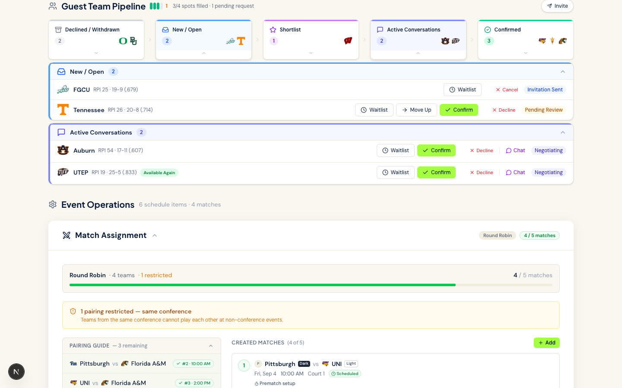
Task: Click the Tennessee team logo icon
Action: (63, 110)
